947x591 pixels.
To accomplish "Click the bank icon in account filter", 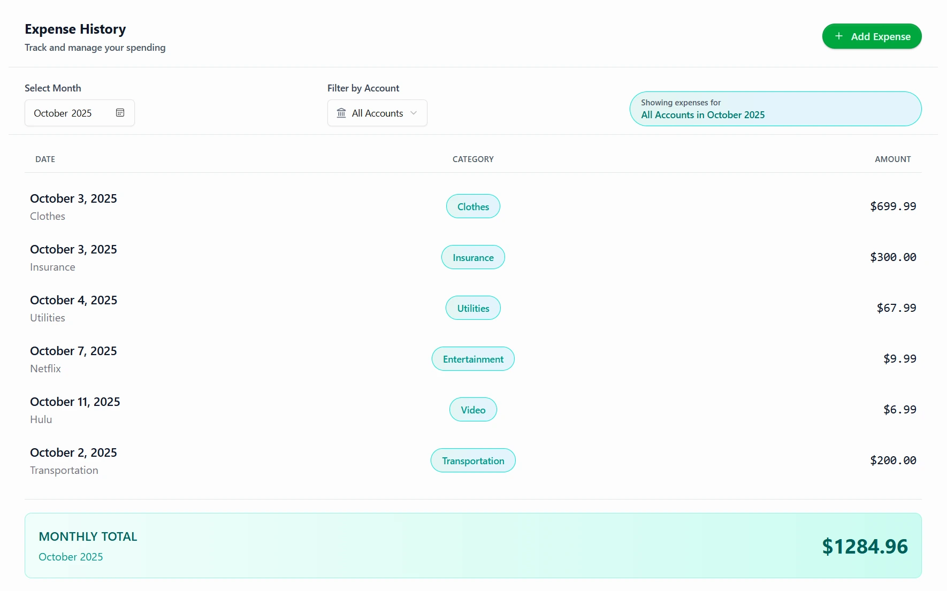I will point(341,113).
